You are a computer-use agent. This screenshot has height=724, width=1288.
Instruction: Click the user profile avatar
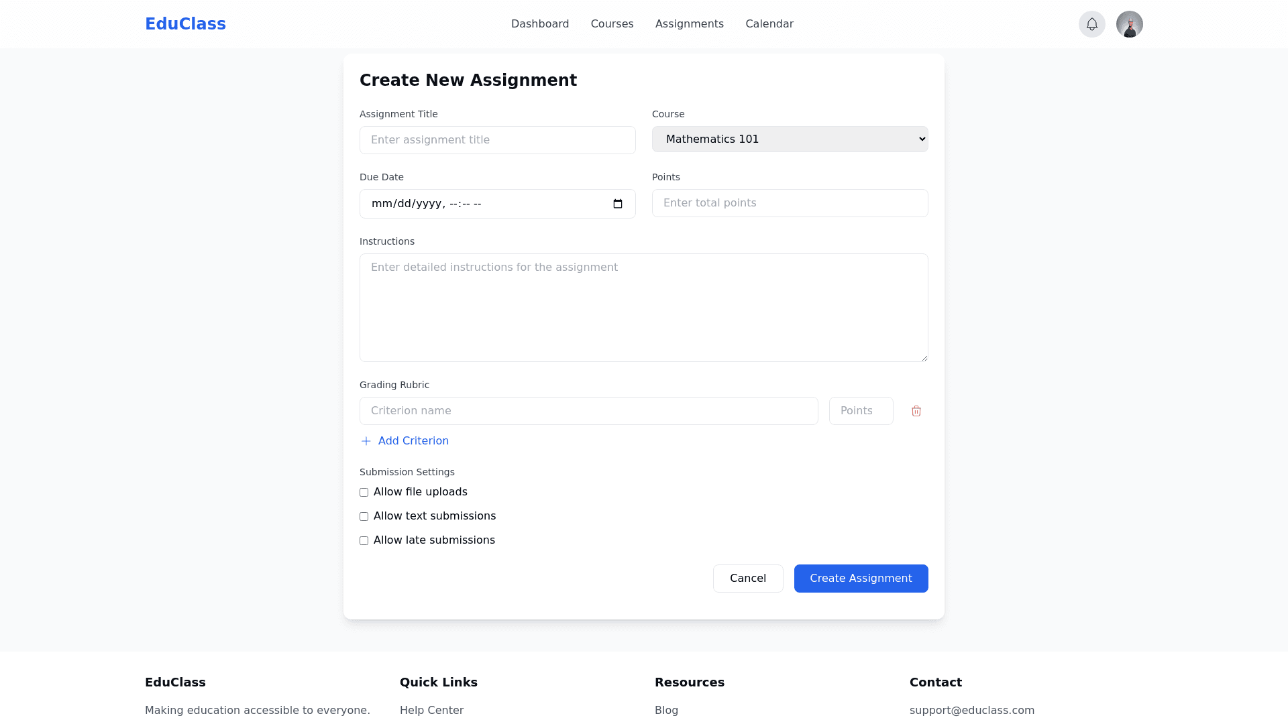[1129, 24]
